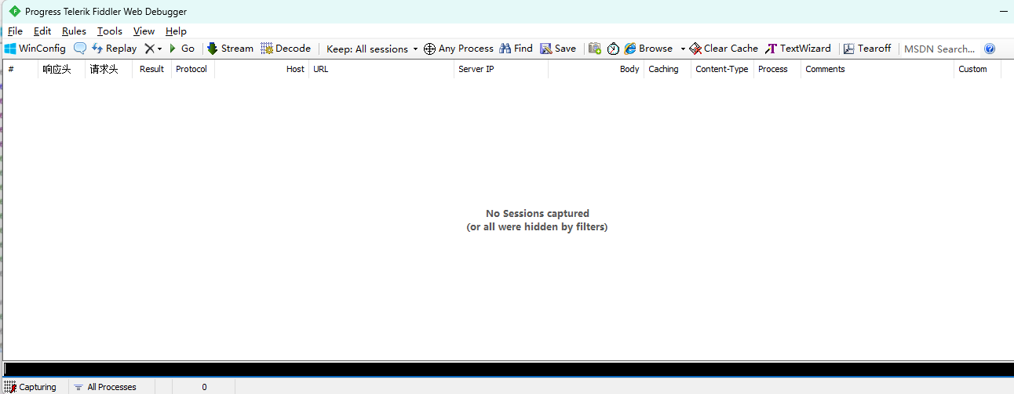1014x394 pixels.
Task: Clear the browser cache via Clear Cache
Action: tap(724, 49)
